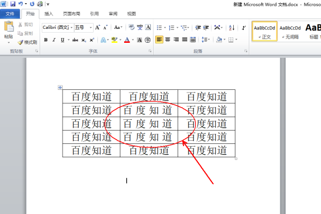Viewport: 321px width, 214px height.
Task: Open Customize Quick Access Toolbar dropdown
Action: (48, 4)
